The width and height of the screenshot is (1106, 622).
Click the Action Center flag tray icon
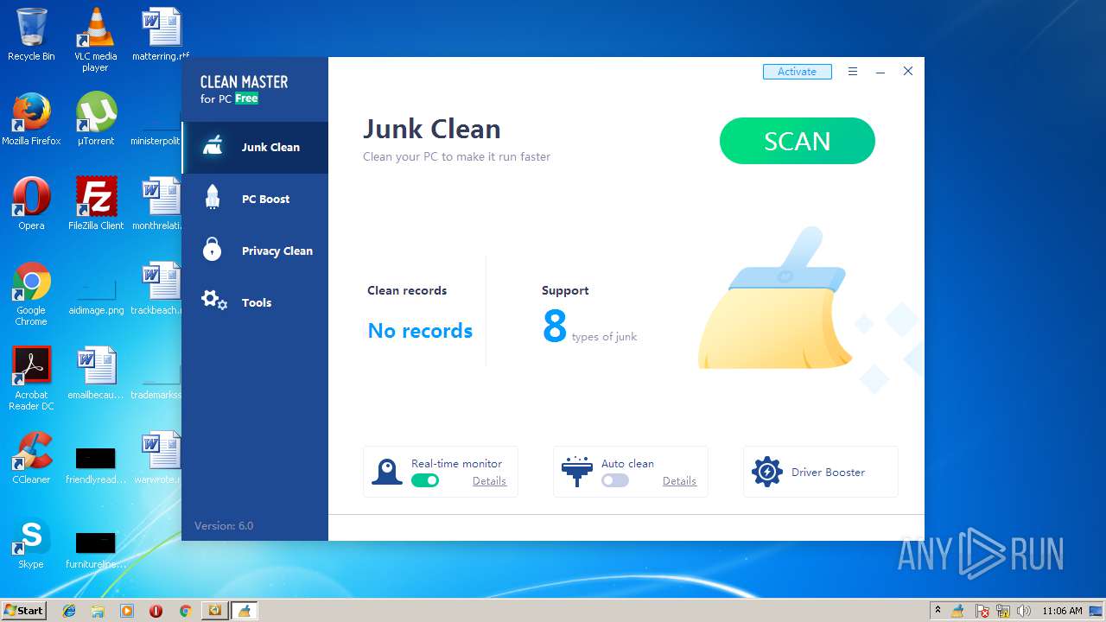982,611
